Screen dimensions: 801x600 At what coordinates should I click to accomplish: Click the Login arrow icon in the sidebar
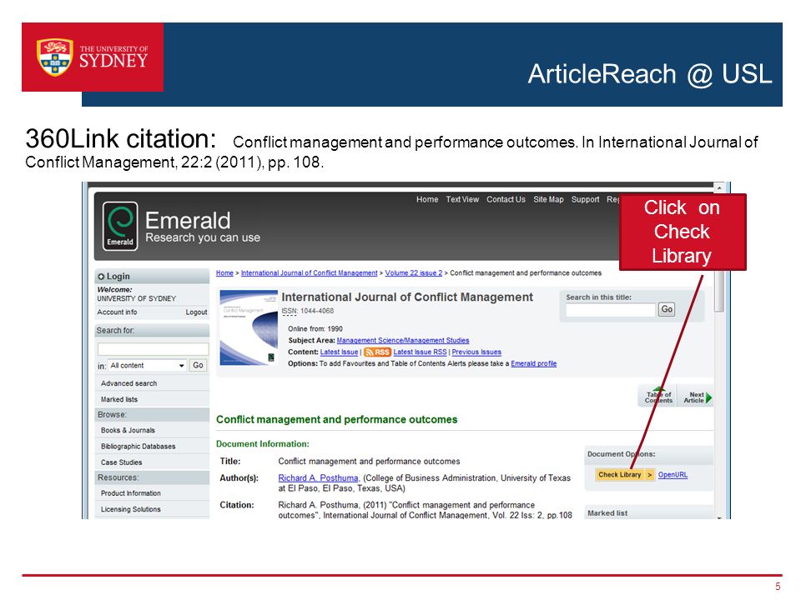click(101, 277)
